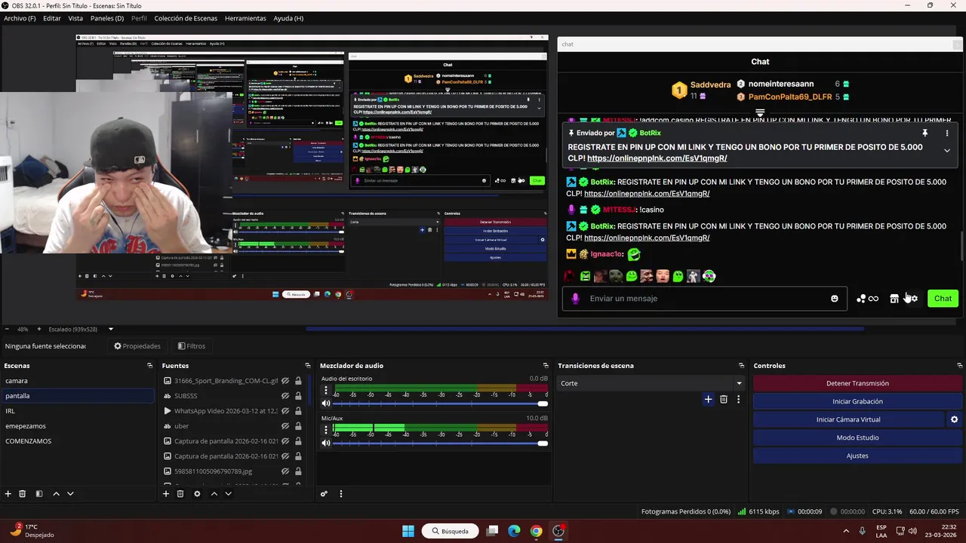Open virtual camera settings gear
This screenshot has height=543, width=966.
click(x=954, y=419)
